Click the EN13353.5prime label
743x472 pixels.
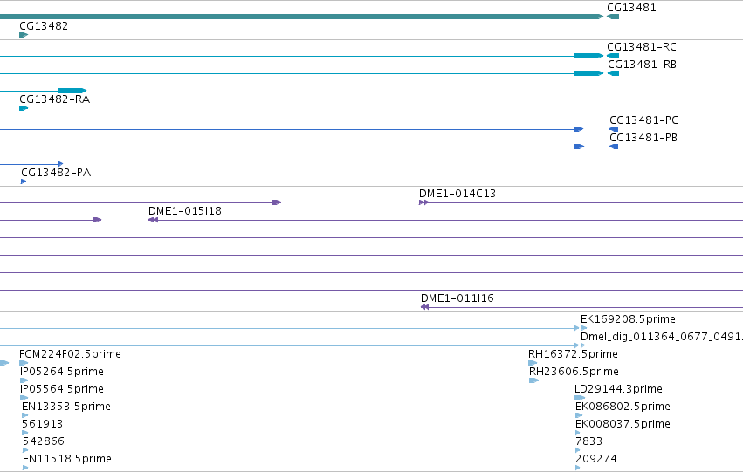click(66, 407)
